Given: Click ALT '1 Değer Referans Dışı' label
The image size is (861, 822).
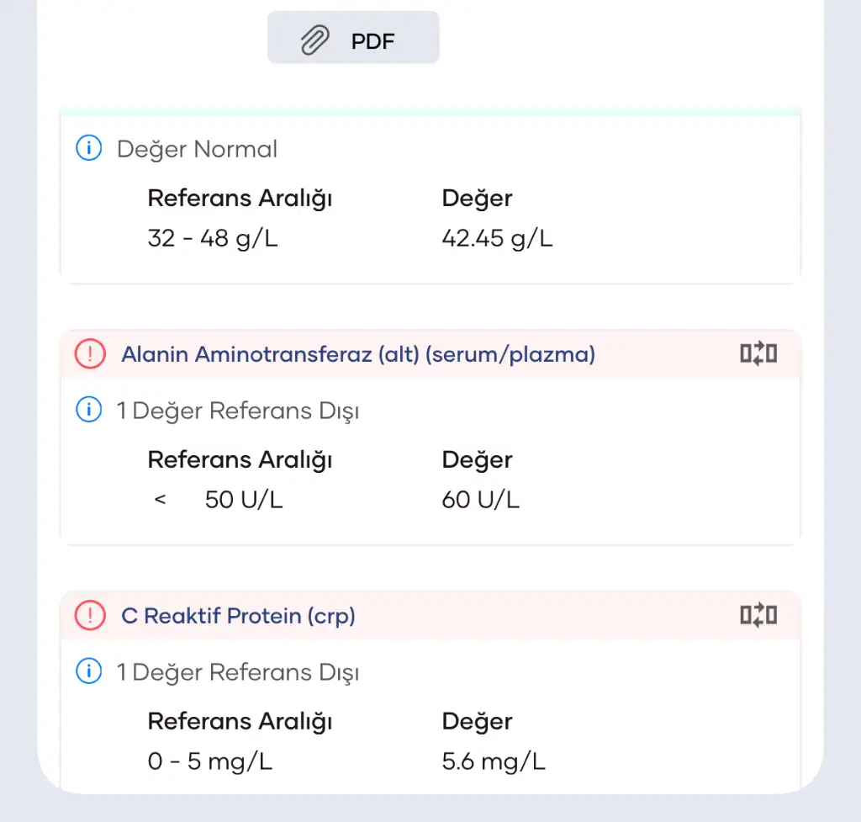Looking at the screenshot, I should tap(238, 411).
